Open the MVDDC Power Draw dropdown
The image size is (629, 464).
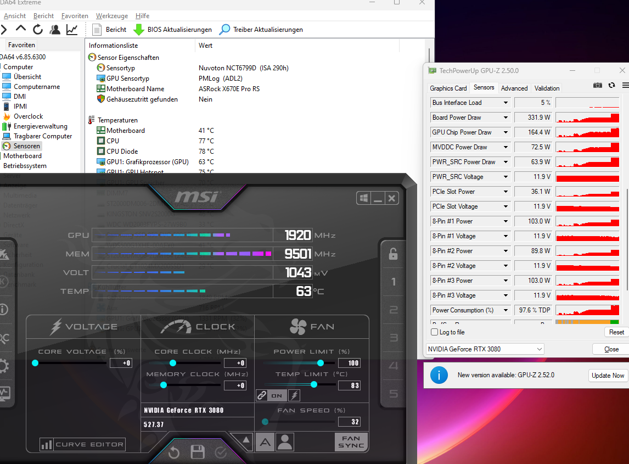(x=506, y=147)
